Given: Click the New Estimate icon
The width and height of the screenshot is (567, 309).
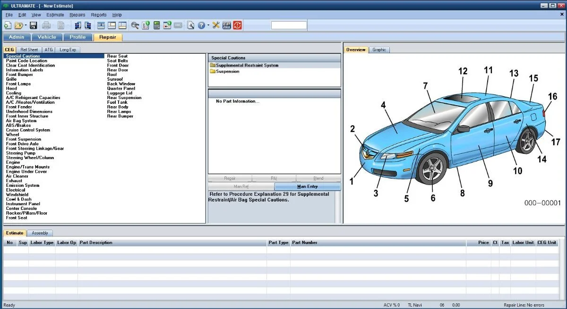Looking at the screenshot, I should point(8,25).
